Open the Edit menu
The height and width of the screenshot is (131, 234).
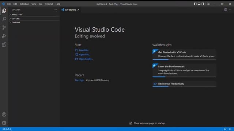click(x=15, y=4)
